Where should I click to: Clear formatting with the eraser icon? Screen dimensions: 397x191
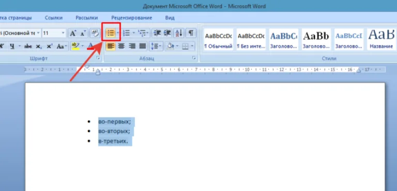[95, 33]
